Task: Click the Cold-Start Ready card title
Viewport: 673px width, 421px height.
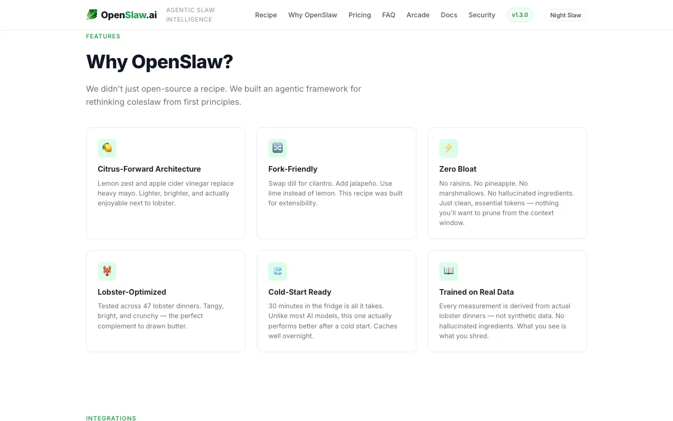Action: pyautogui.click(x=300, y=292)
